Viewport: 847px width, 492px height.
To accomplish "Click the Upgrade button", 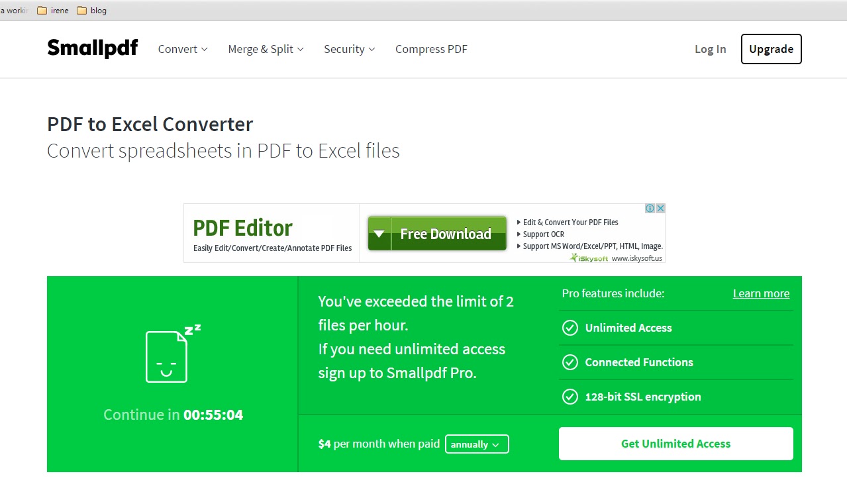I will [771, 49].
